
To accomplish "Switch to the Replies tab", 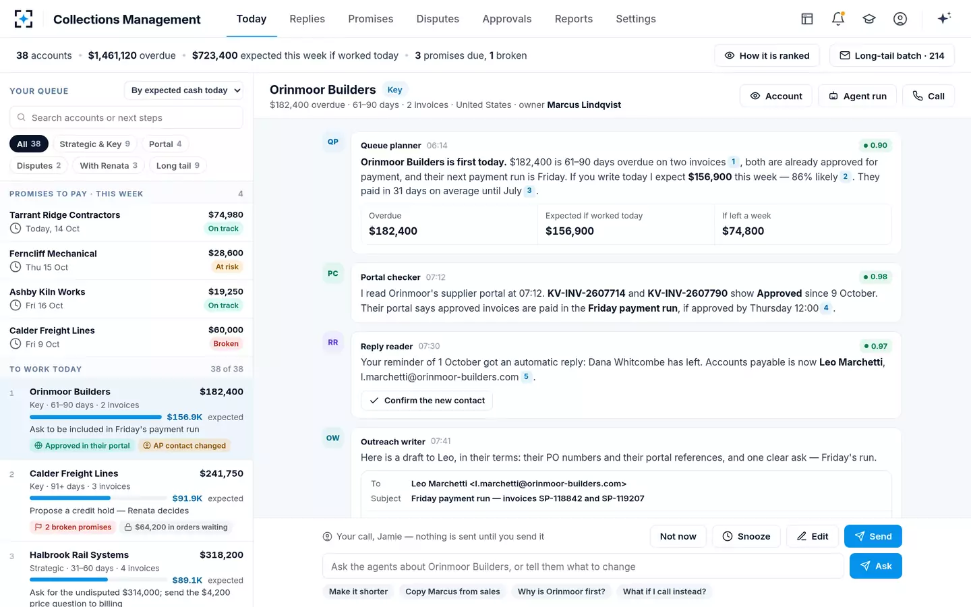I will click(307, 19).
